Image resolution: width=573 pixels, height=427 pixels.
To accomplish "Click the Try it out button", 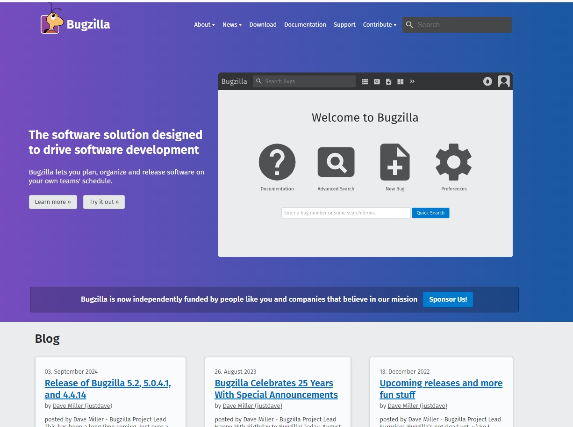I will tap(104, 202).
